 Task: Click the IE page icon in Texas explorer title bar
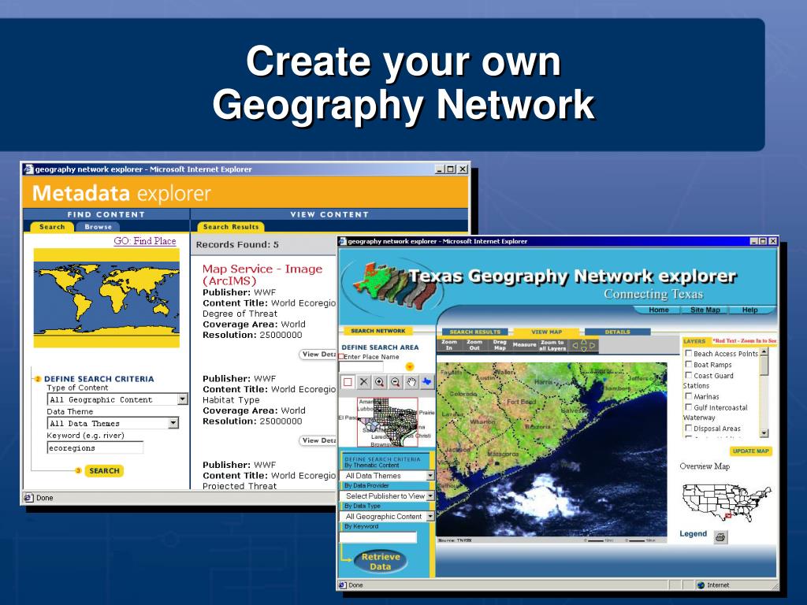pos(342,241)
